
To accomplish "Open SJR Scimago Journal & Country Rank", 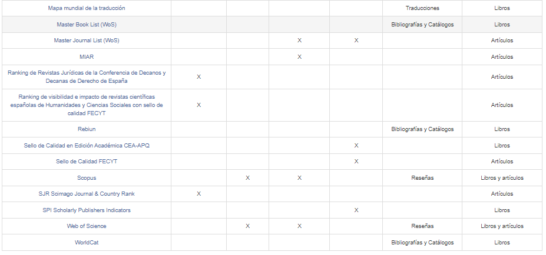I will pyautogui.click(x=87, y=194).
